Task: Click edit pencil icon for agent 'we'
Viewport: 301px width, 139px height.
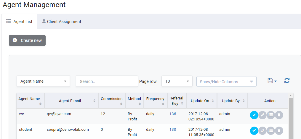Action: coord(262,115)
